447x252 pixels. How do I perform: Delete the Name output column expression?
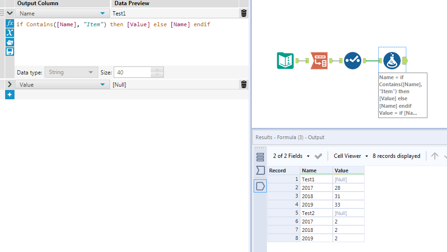tap(244, 14)
